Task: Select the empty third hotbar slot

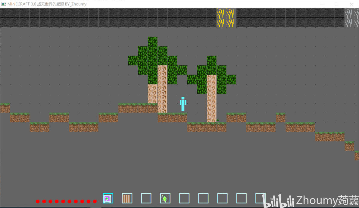Action: [x=146, y=198]
